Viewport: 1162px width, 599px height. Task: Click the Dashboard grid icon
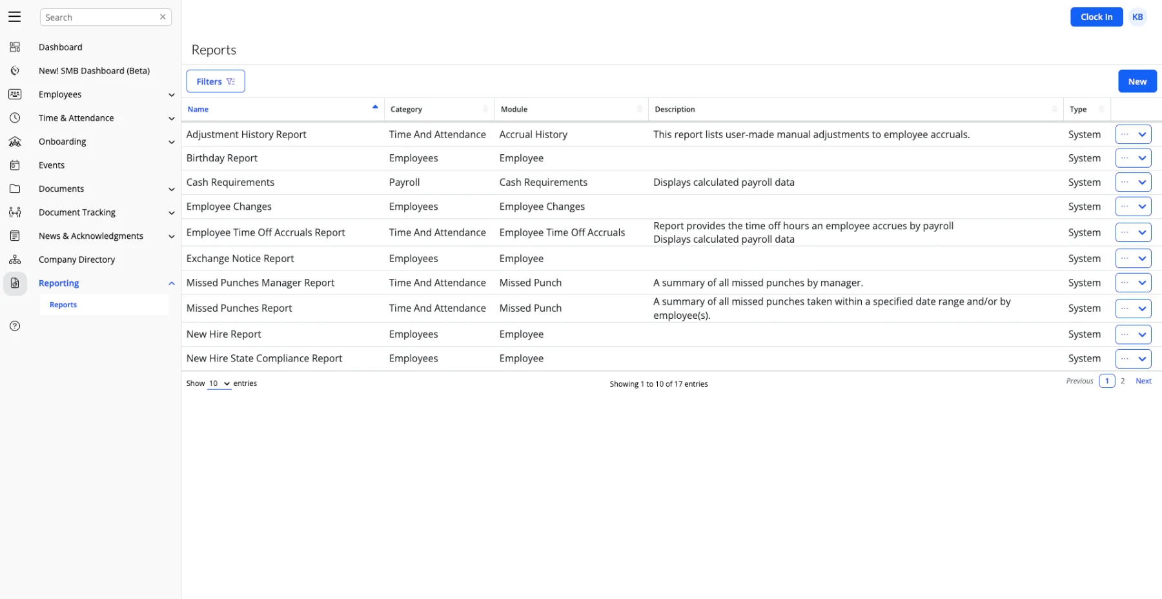click(x=15, y=47)
